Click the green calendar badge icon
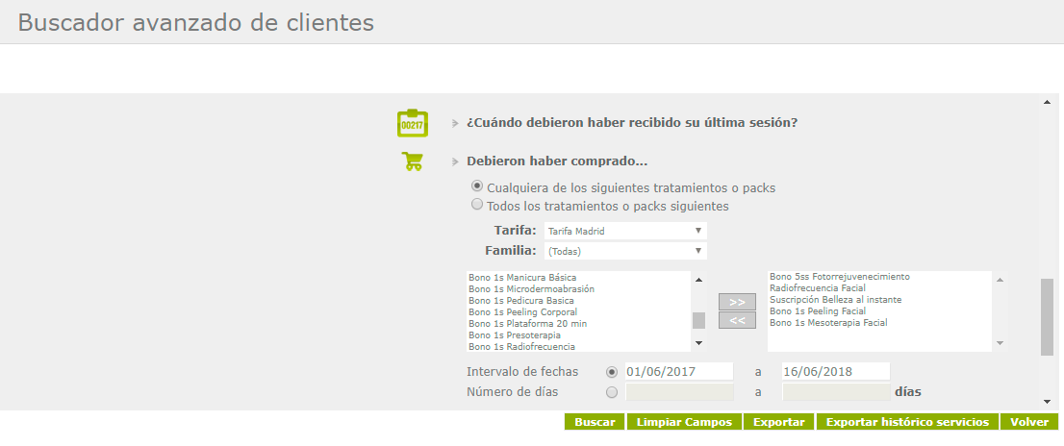 point(412,123)
